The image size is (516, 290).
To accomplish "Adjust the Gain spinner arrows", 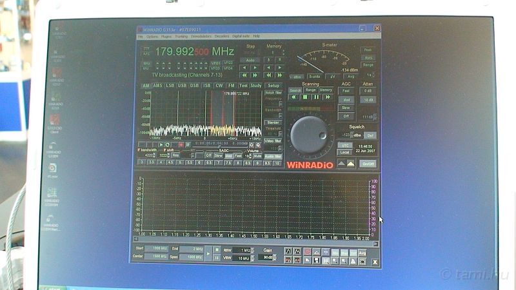I will click(275, 258).
